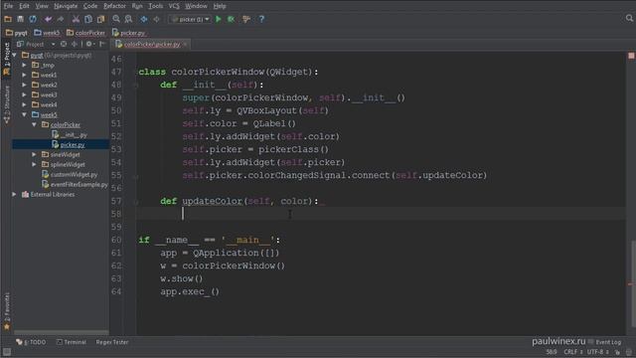Click the Undo arrow icon
The height and width of the screenshot is (358, 636).
49,19
